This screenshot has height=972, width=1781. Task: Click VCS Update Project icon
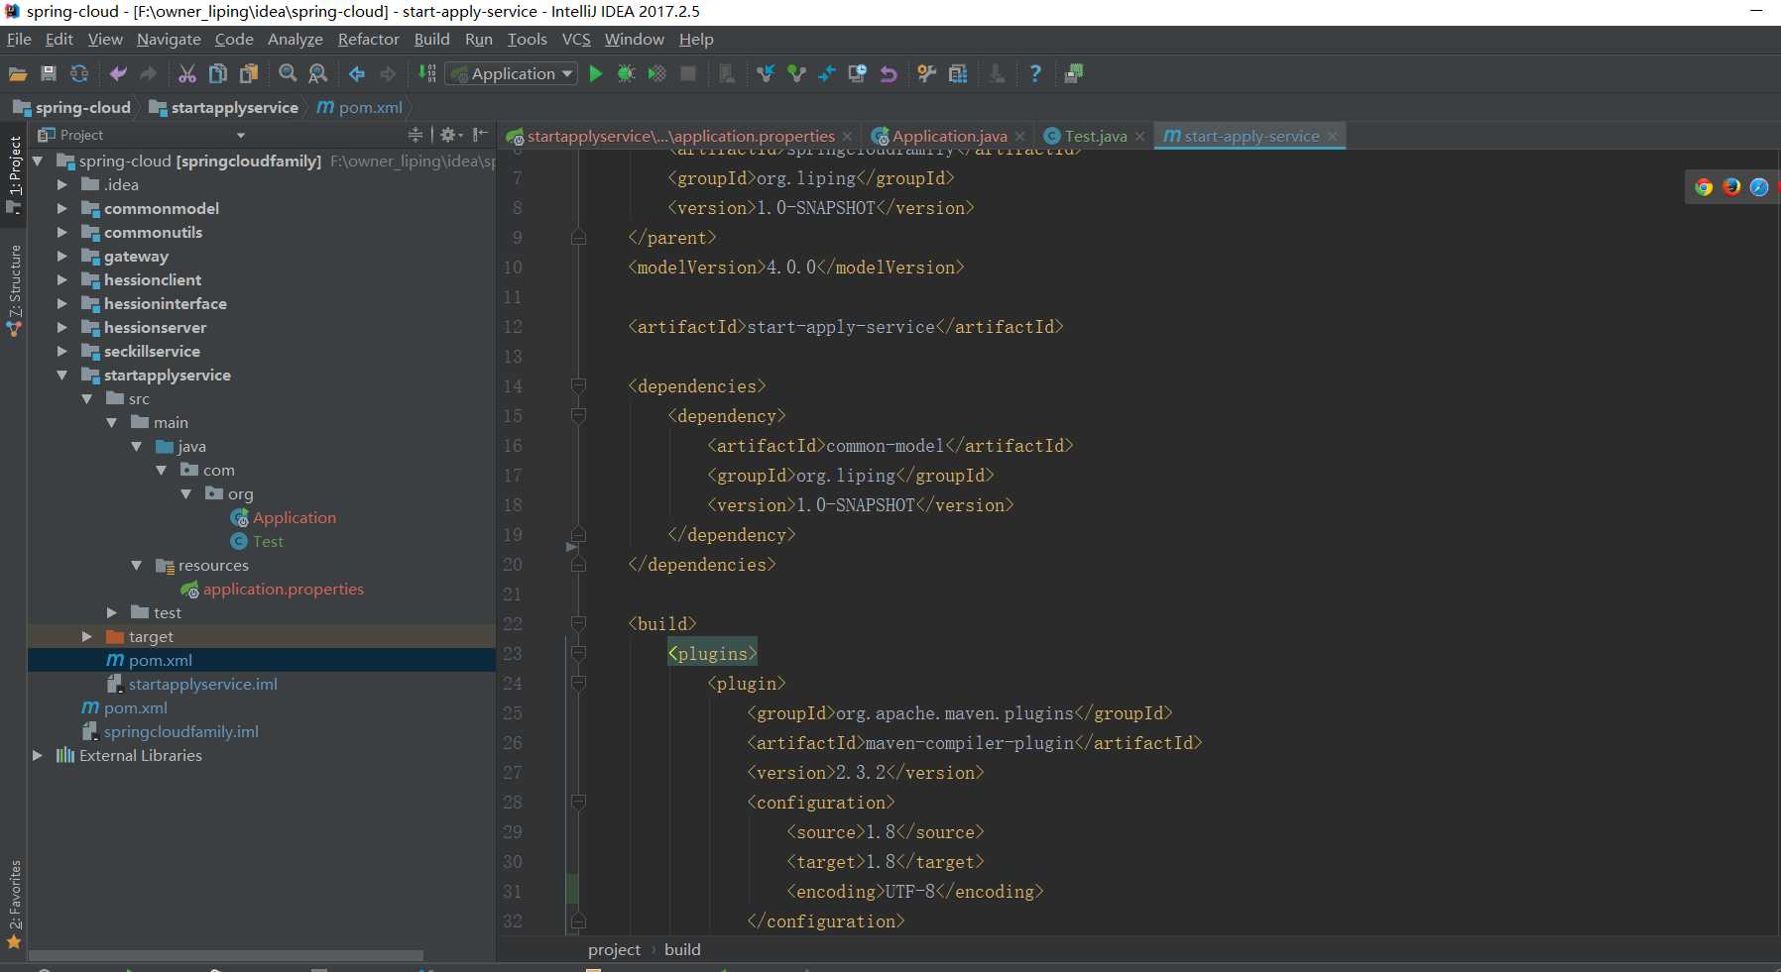pos(766,73)
